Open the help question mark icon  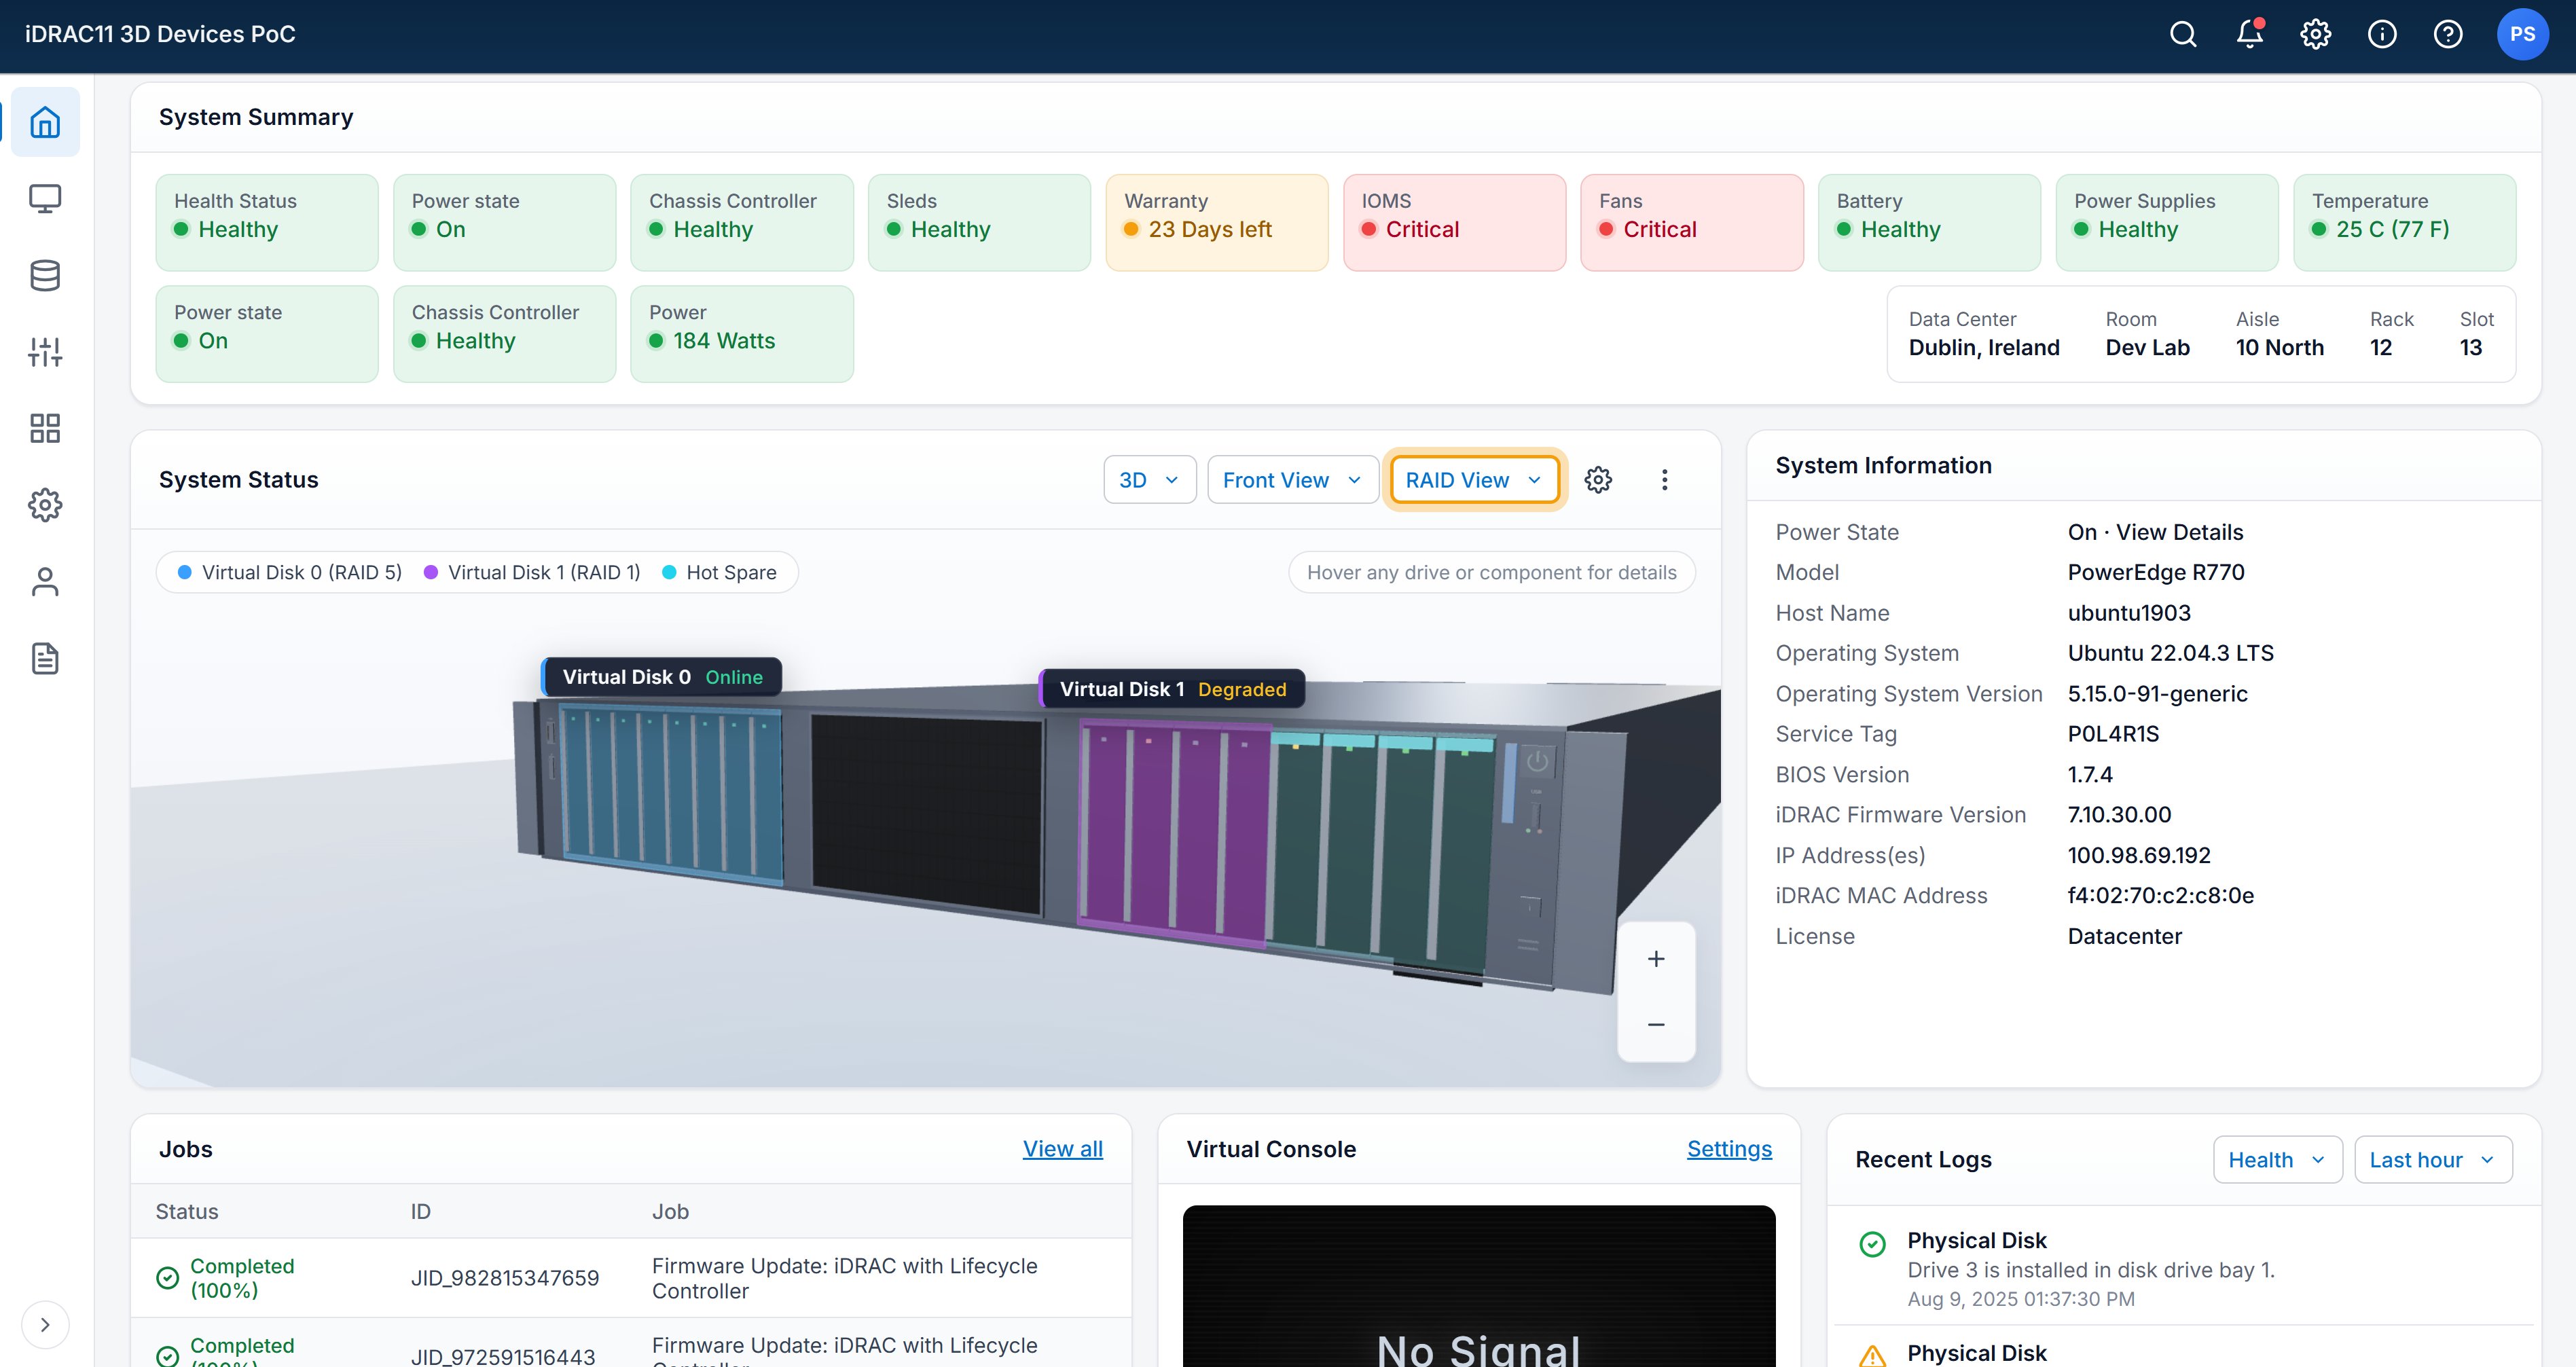pyautogui.click(x=2448, y=35)
